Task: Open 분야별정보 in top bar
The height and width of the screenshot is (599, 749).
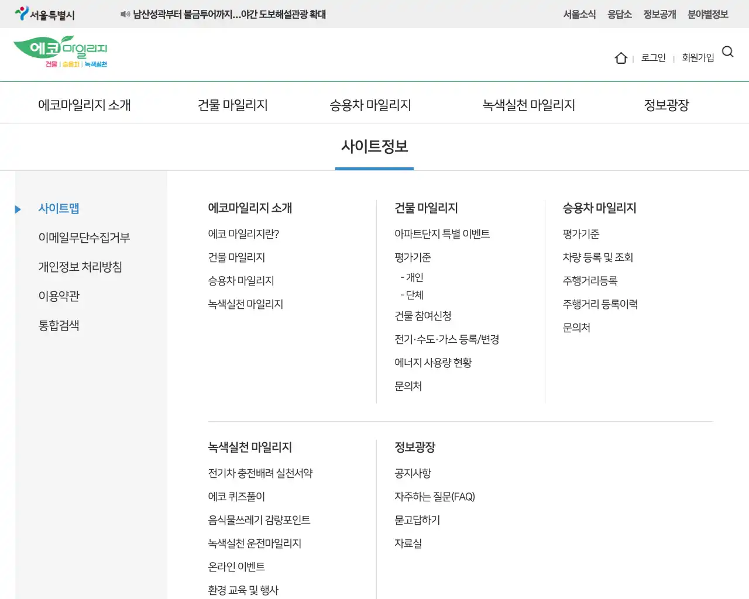Action: click(x=708, y=14)
